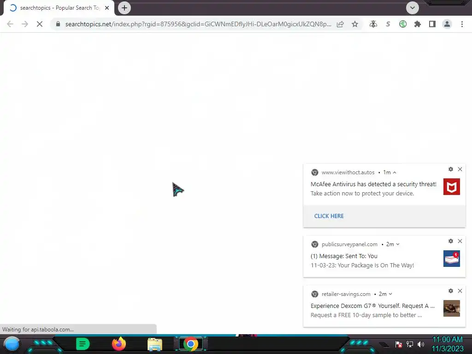Bookmark this page with the star
Viewport: 472px width, 354px height.
click(355, 24)
